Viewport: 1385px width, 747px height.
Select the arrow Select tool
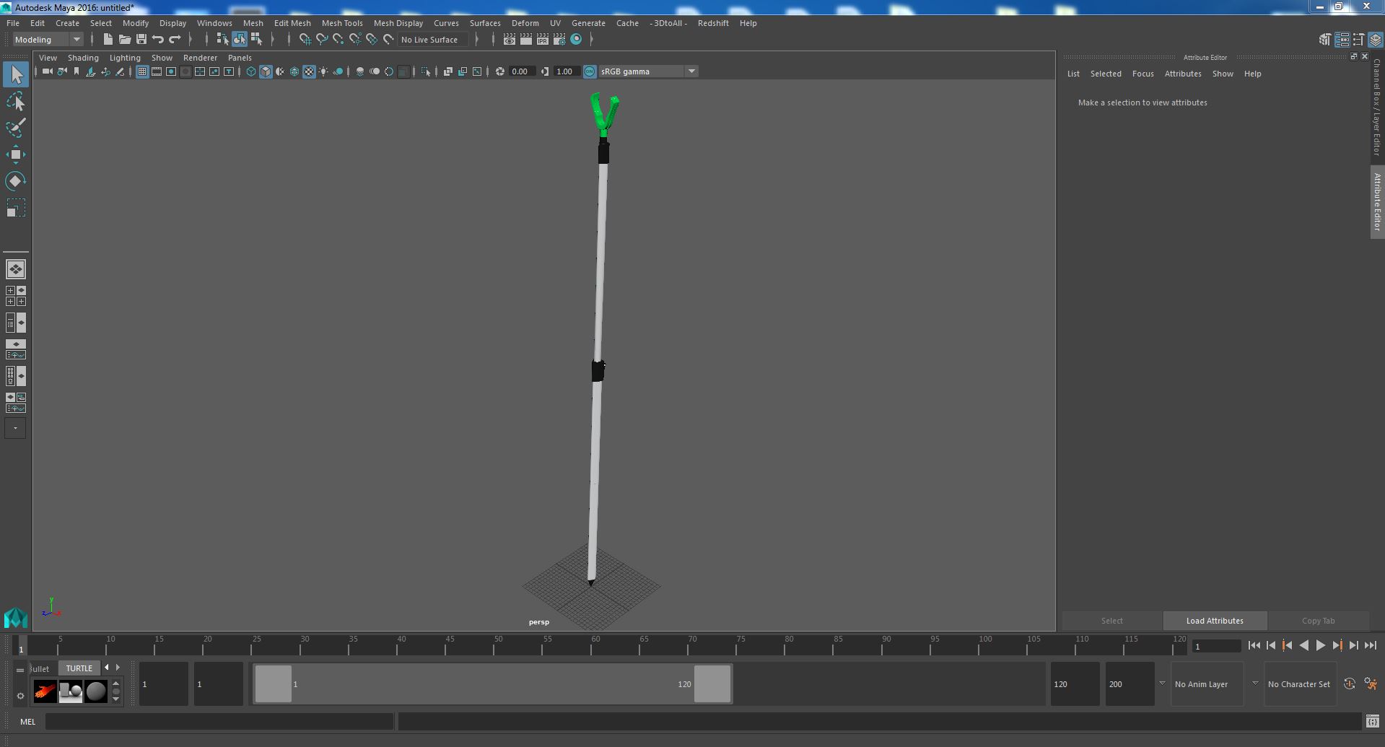16,74
